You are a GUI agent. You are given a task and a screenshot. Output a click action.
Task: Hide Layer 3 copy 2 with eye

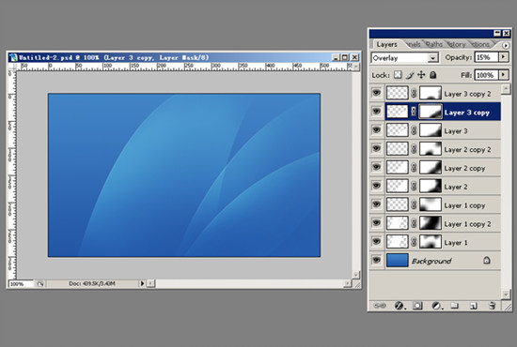coord(377,93)
